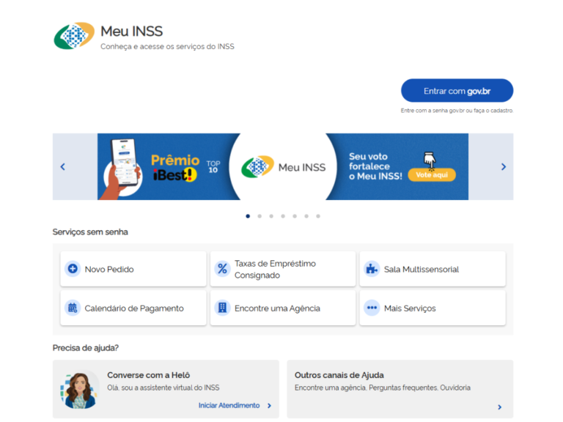Select the second carousel dot indicator
The height and width of the screenshot is (422, 563).
[260, 216]
